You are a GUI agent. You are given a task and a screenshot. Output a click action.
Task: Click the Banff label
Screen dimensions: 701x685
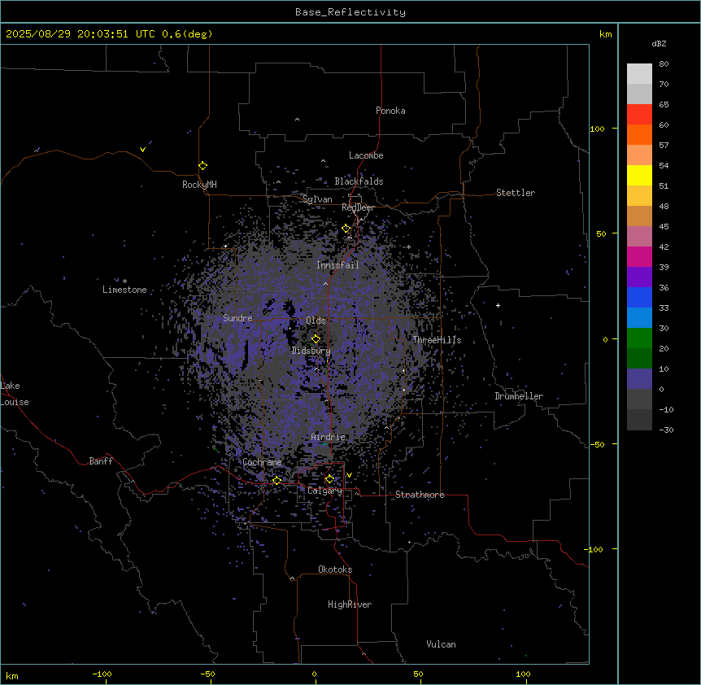pos(101,461)
